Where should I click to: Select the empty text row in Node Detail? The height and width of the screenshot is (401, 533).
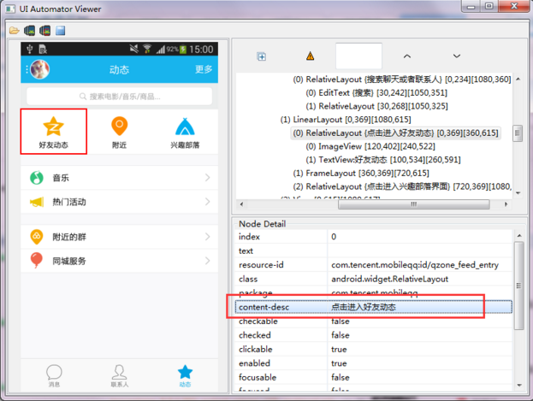pyautogui.click(x=373, y=251)
